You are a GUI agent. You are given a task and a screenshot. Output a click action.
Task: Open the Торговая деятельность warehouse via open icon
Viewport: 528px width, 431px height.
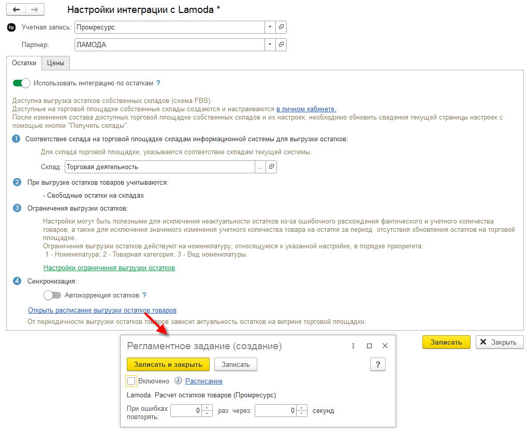(271, 167)
